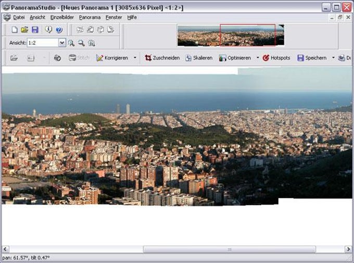Open the Skalieren scale tool
Screen dimensions: 354x263
[199, 58]
